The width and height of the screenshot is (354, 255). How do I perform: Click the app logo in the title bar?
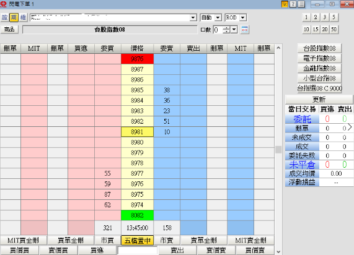(x=3, y=4)
